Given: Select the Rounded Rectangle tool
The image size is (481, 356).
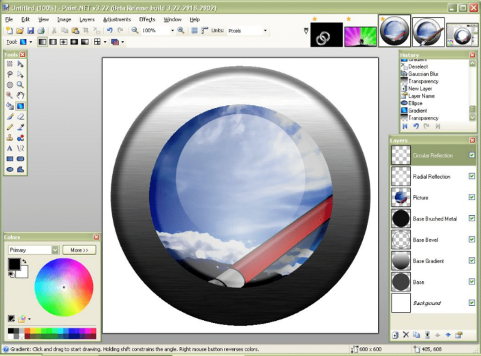Looking at the screenshot, I should (21, 159).
